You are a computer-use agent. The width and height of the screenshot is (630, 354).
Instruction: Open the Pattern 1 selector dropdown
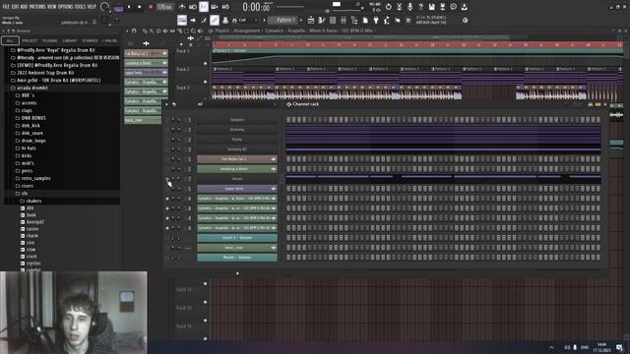pos(283,20)
